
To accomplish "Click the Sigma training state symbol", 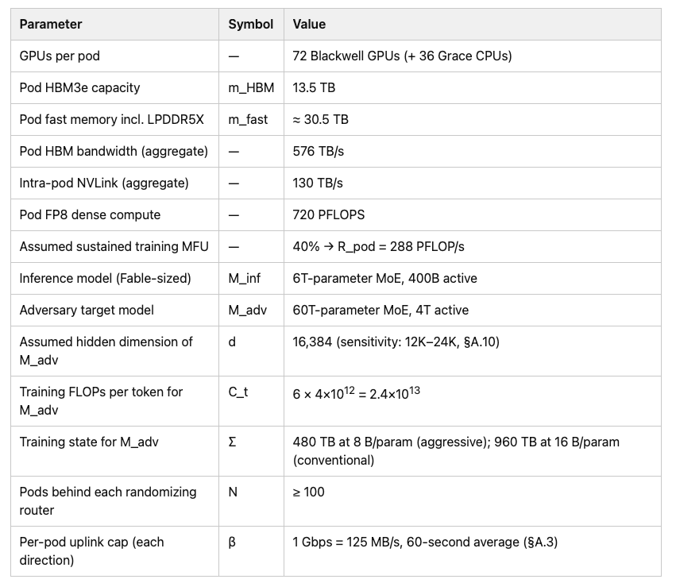I will [232, 442].
